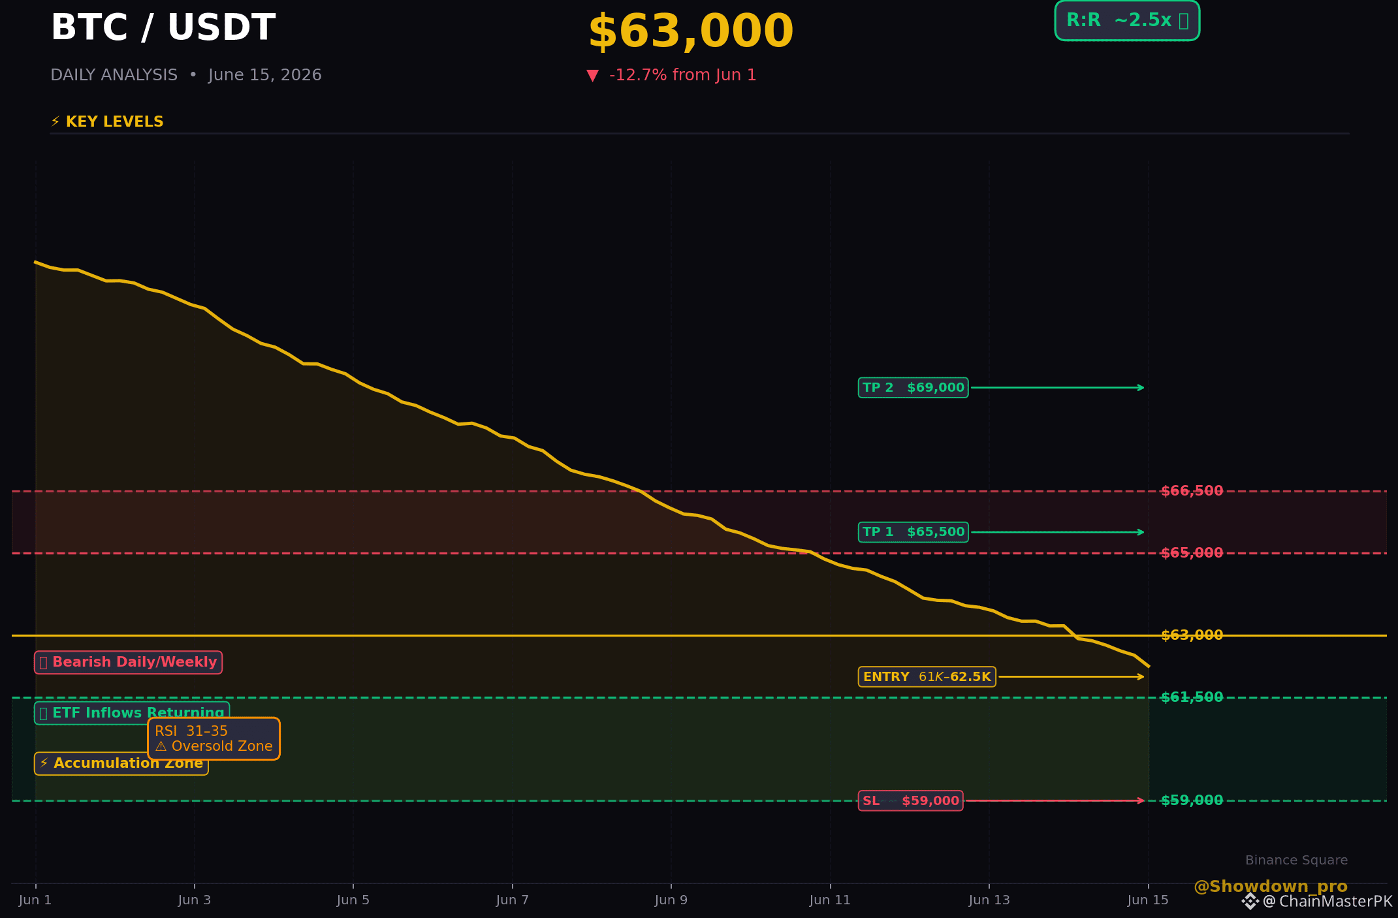Screen dimensions: 1398x918
Task: Click the RSI 31–35 Oversold Zone box
Action: [214, 739]
